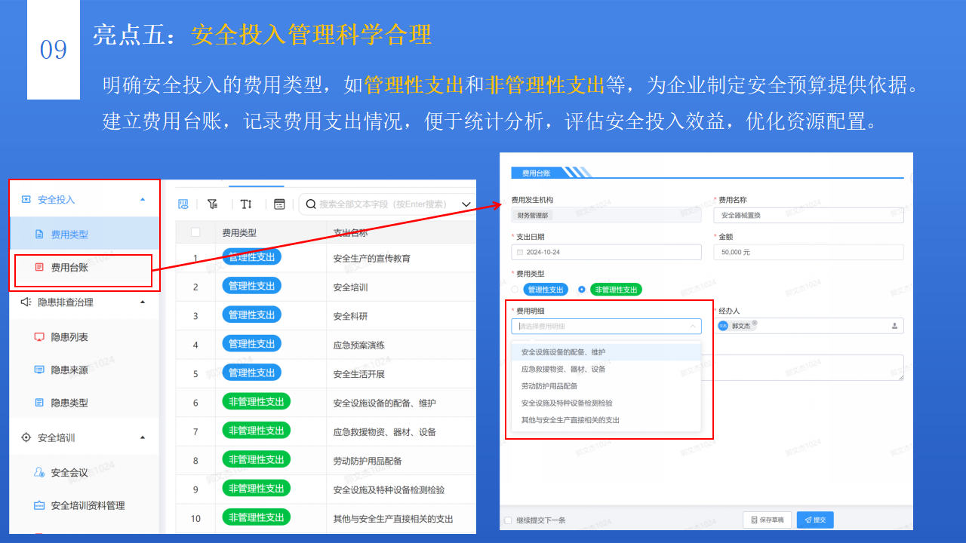Click the 隐患排查治理 speaker-style sidebar icon
This screenshot has width=966, height=543.
(x=25, y=300)
